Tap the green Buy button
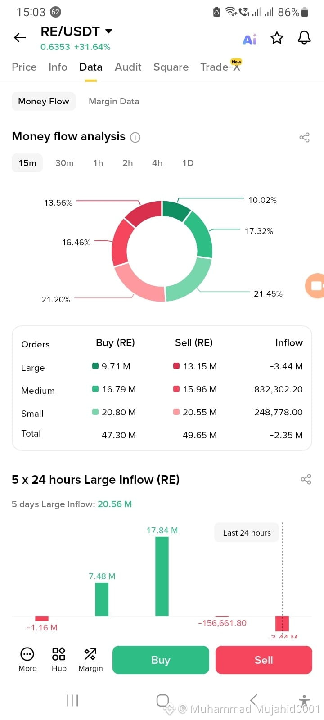 tap(161, 660)
